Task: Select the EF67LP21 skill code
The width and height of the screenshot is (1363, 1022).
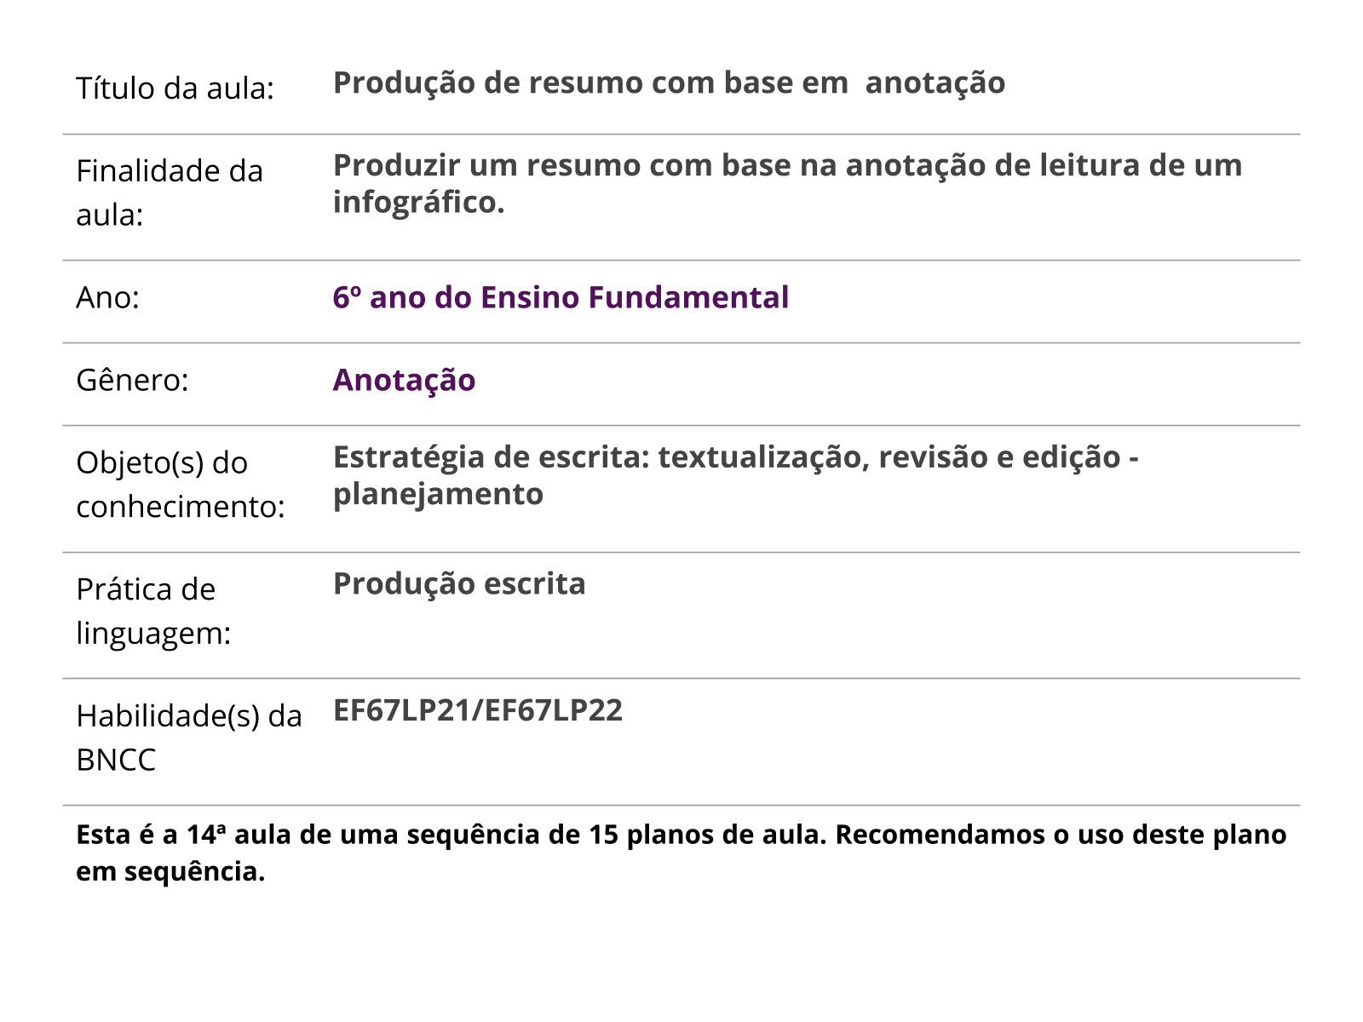Action: pyautogui.click(x=405, y=710)
